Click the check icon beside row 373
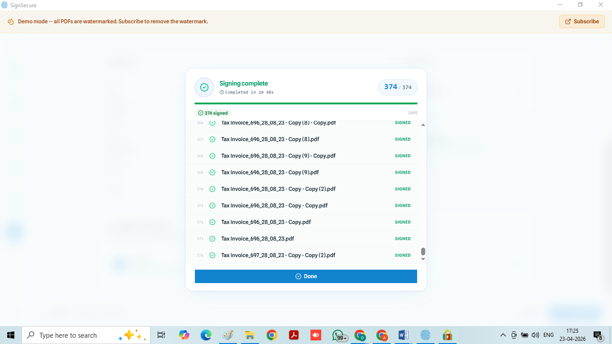The image size is (612, 344). pos(212,239)
